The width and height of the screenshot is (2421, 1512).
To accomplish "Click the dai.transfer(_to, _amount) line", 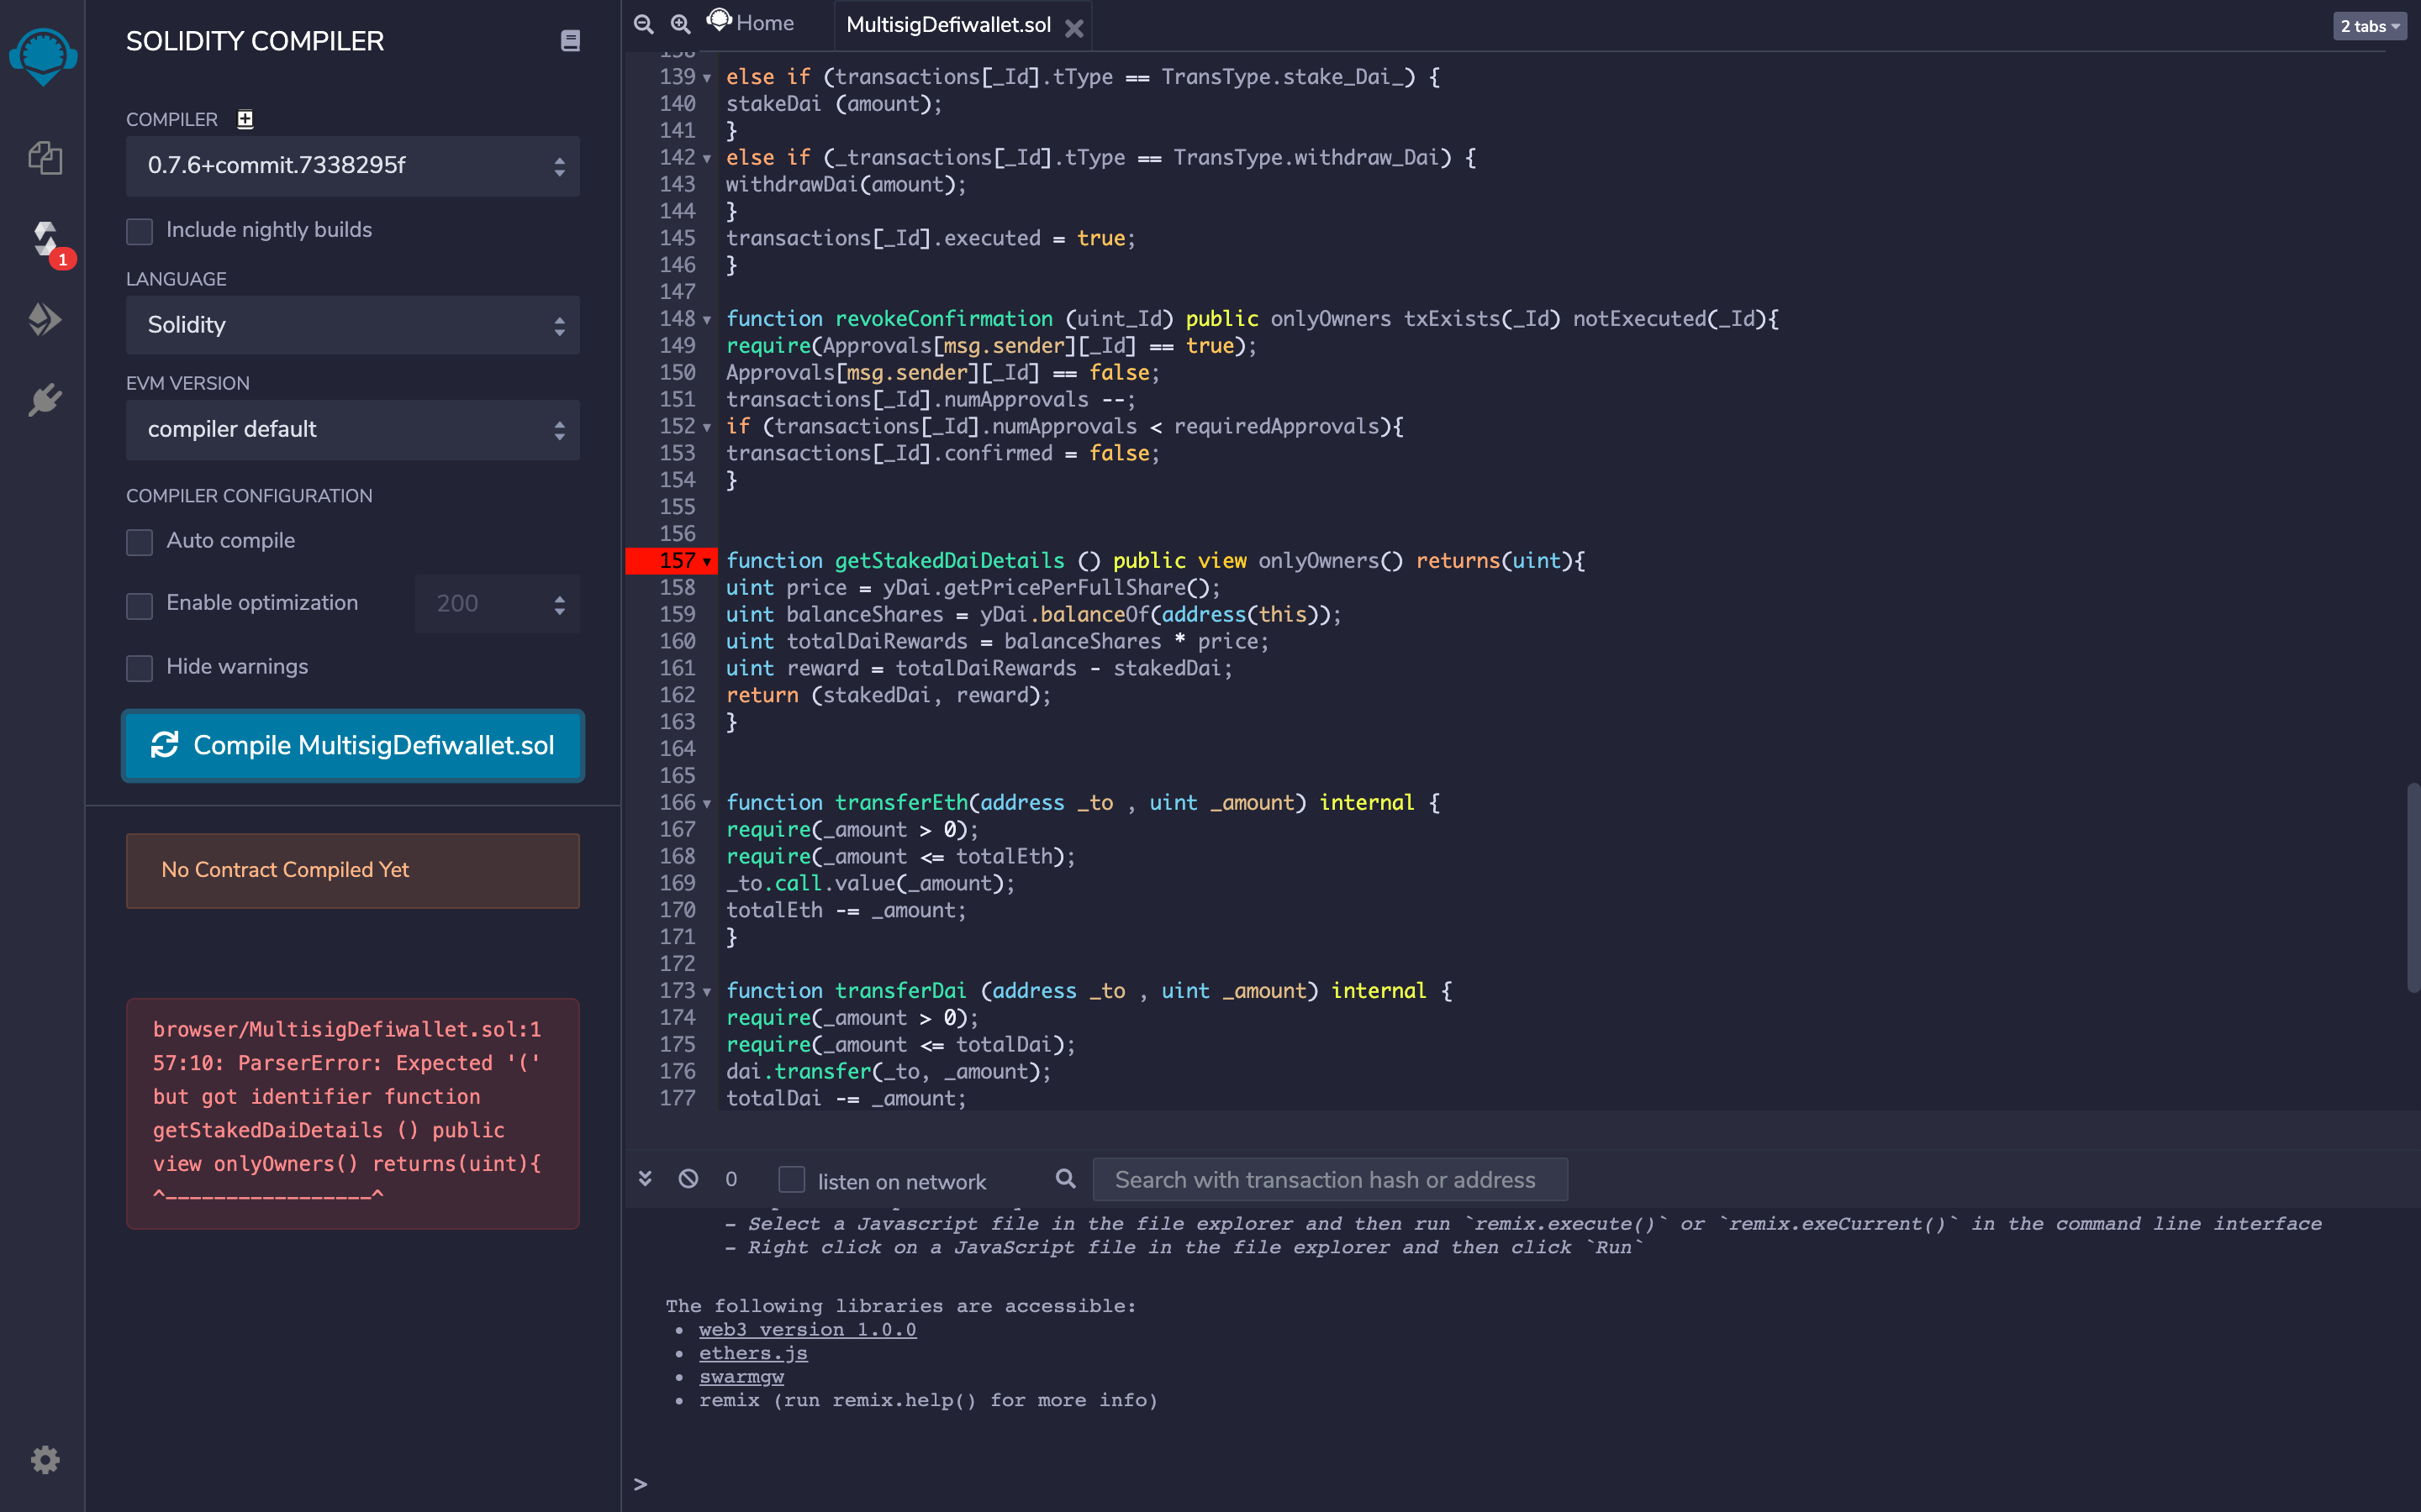I will tap(889, 1071).
